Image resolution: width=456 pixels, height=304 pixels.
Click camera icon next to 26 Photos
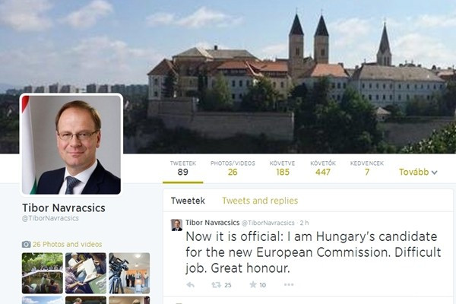pyautogui.click(x=26, y=245)
